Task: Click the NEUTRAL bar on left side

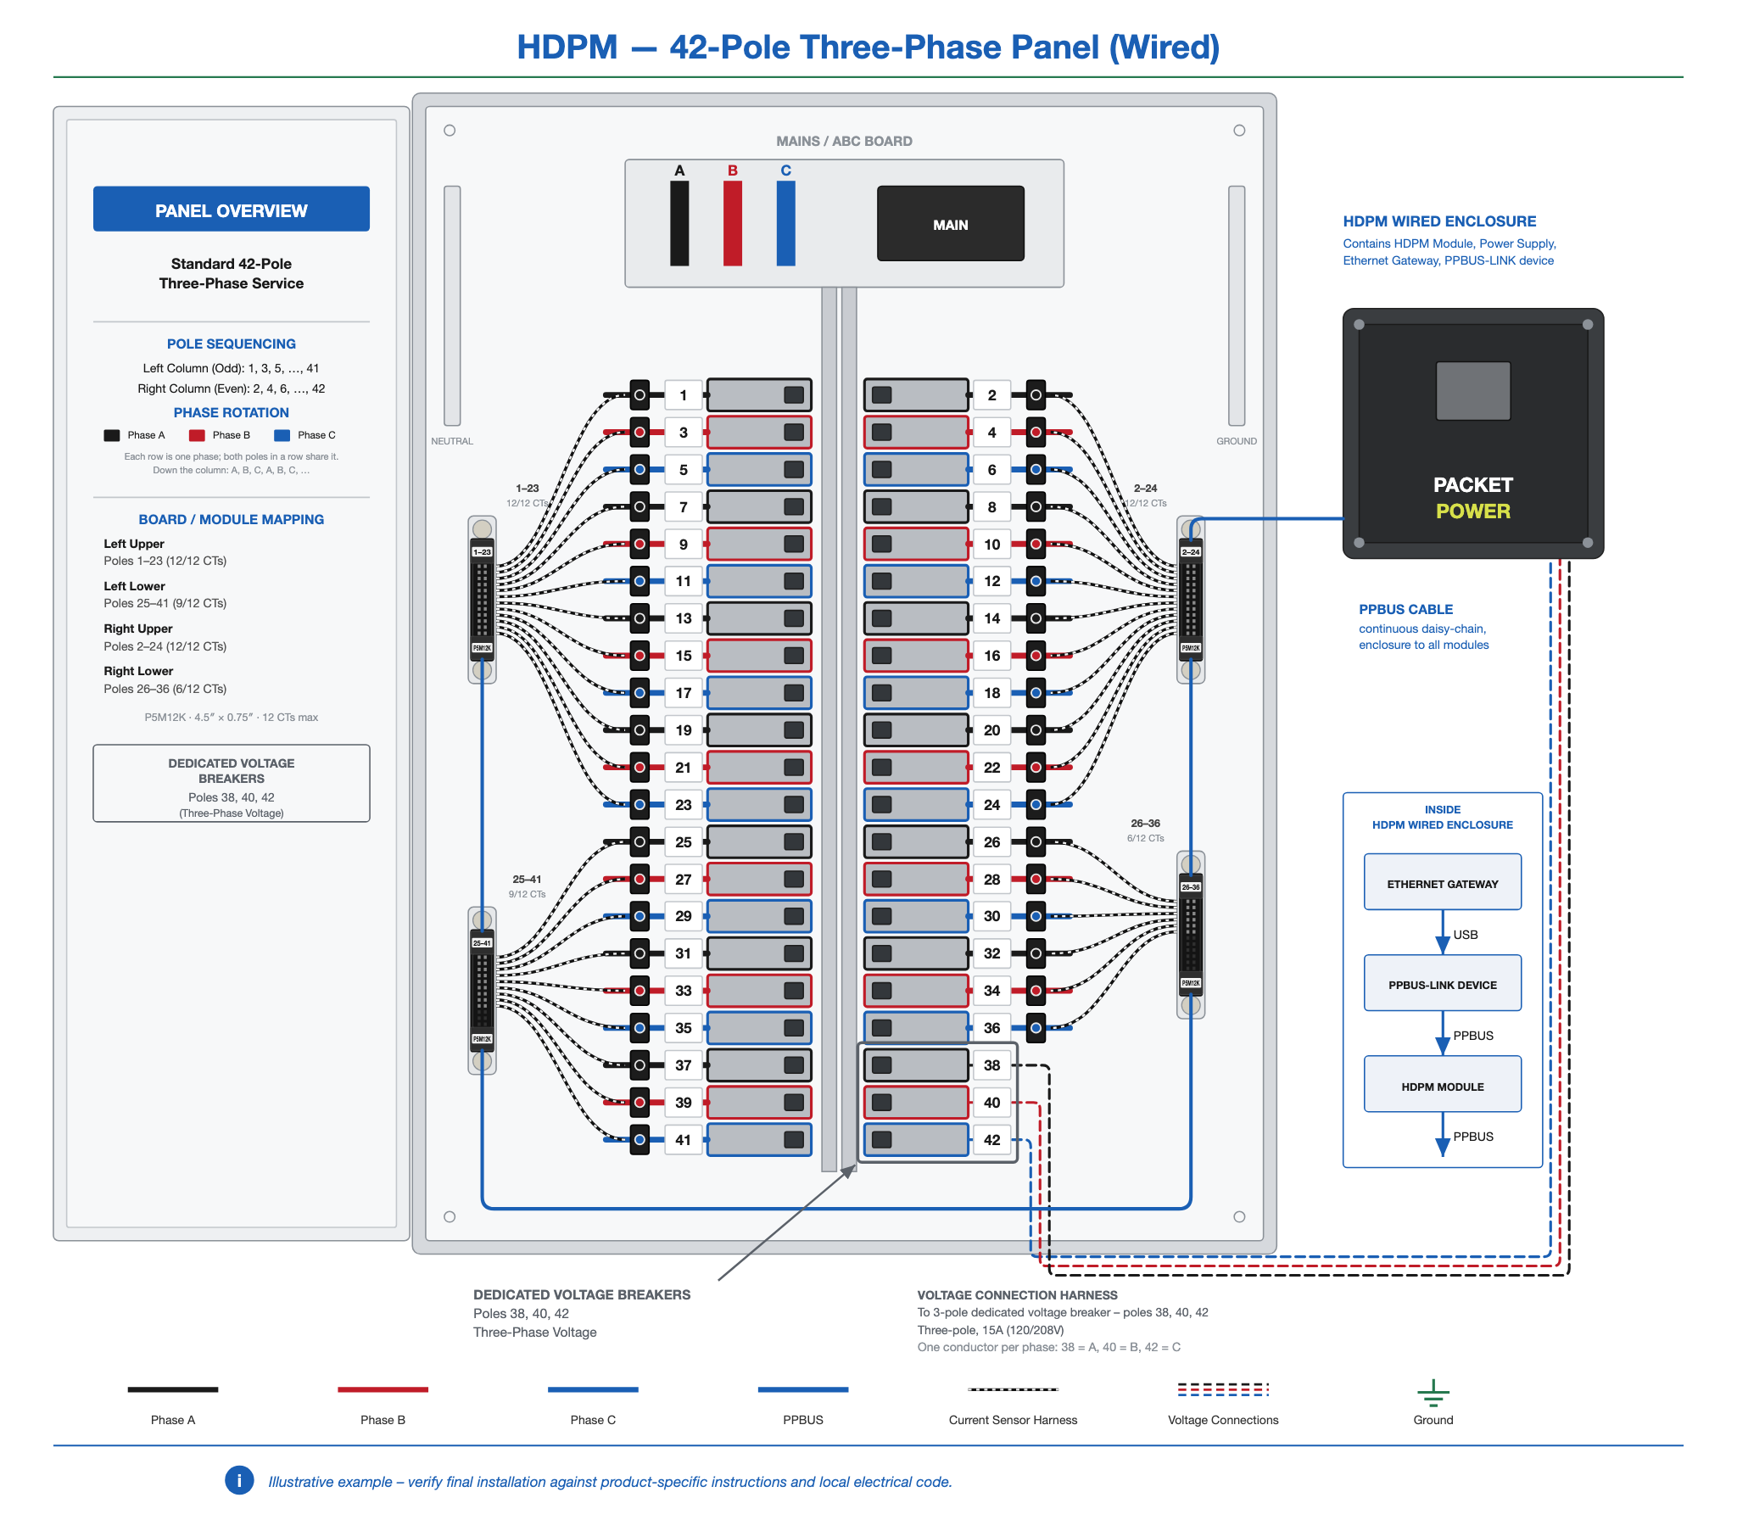Action: point(452,305)
